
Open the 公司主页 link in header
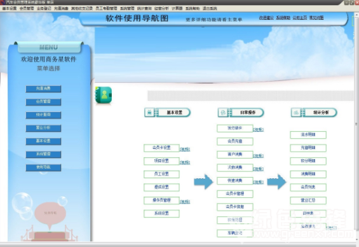pyautogui.click(x=300, y=18)
